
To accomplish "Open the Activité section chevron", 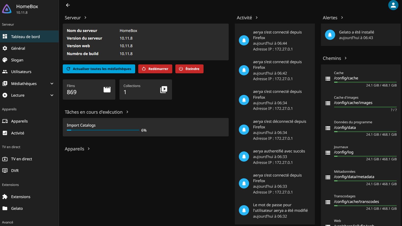I will click(x=257, y=18).
